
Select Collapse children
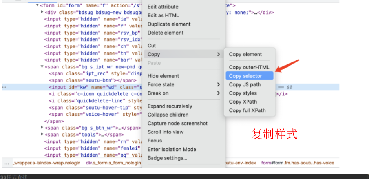168,115
